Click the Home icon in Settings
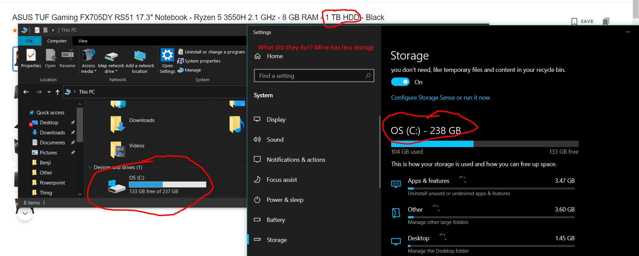This screenshot has width=639, height=256. [x=257, y=56]
